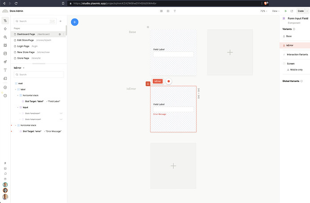Open the version history clock icon
This screenshot has width=310, height=203.
5,95
